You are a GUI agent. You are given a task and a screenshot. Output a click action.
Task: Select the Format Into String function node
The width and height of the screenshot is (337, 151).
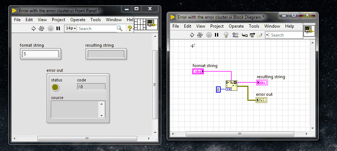232,86
